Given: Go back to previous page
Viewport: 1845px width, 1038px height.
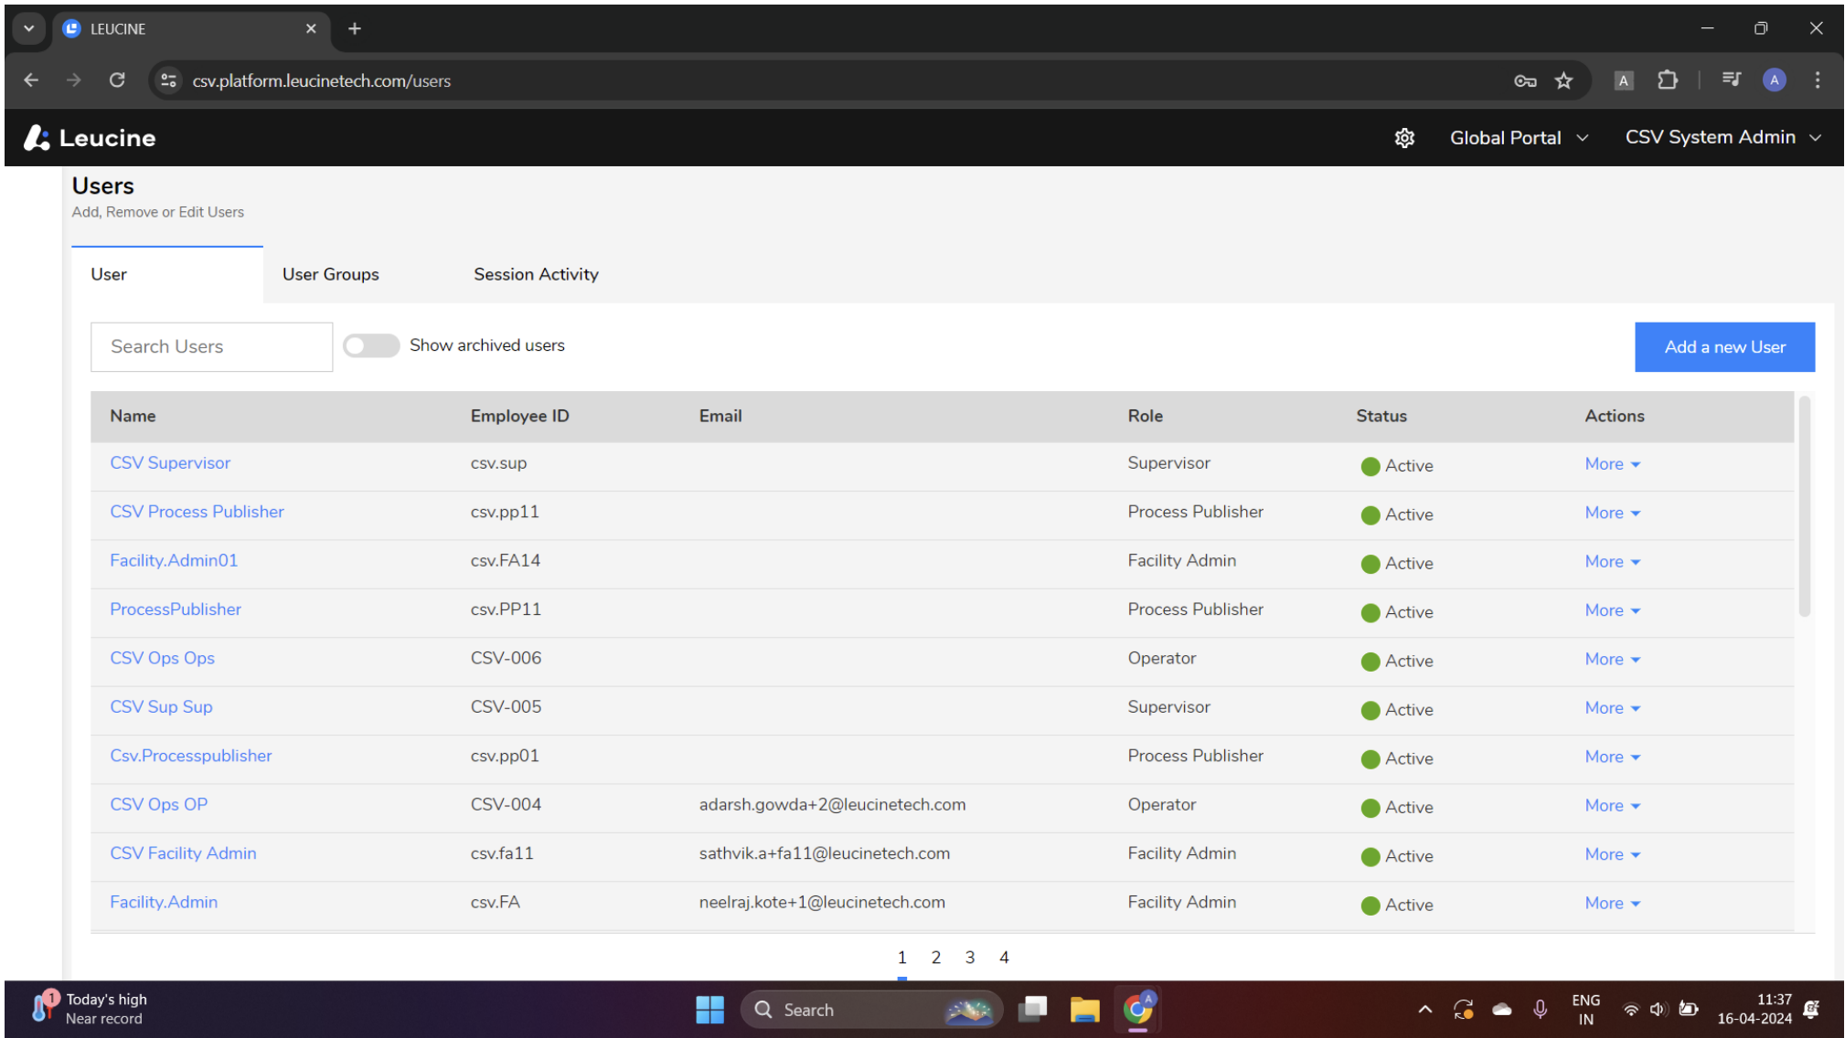Looking at the screenshot, I should (31, 80).
